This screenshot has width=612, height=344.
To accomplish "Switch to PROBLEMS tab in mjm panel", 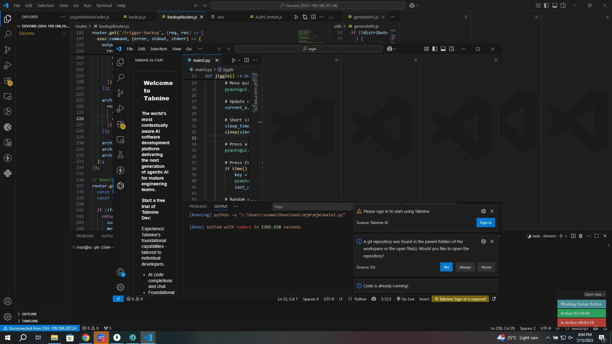I will [198, 206].
